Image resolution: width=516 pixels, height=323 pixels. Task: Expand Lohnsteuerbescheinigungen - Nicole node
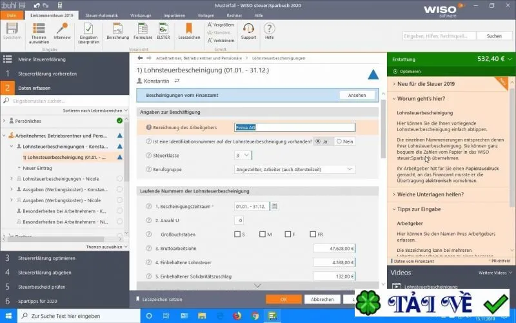pyautogui.click(x=12, y=179)
